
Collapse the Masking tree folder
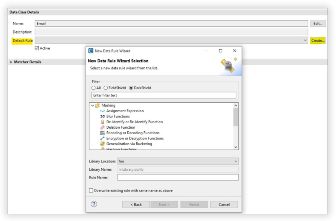[x=93, y=105]
